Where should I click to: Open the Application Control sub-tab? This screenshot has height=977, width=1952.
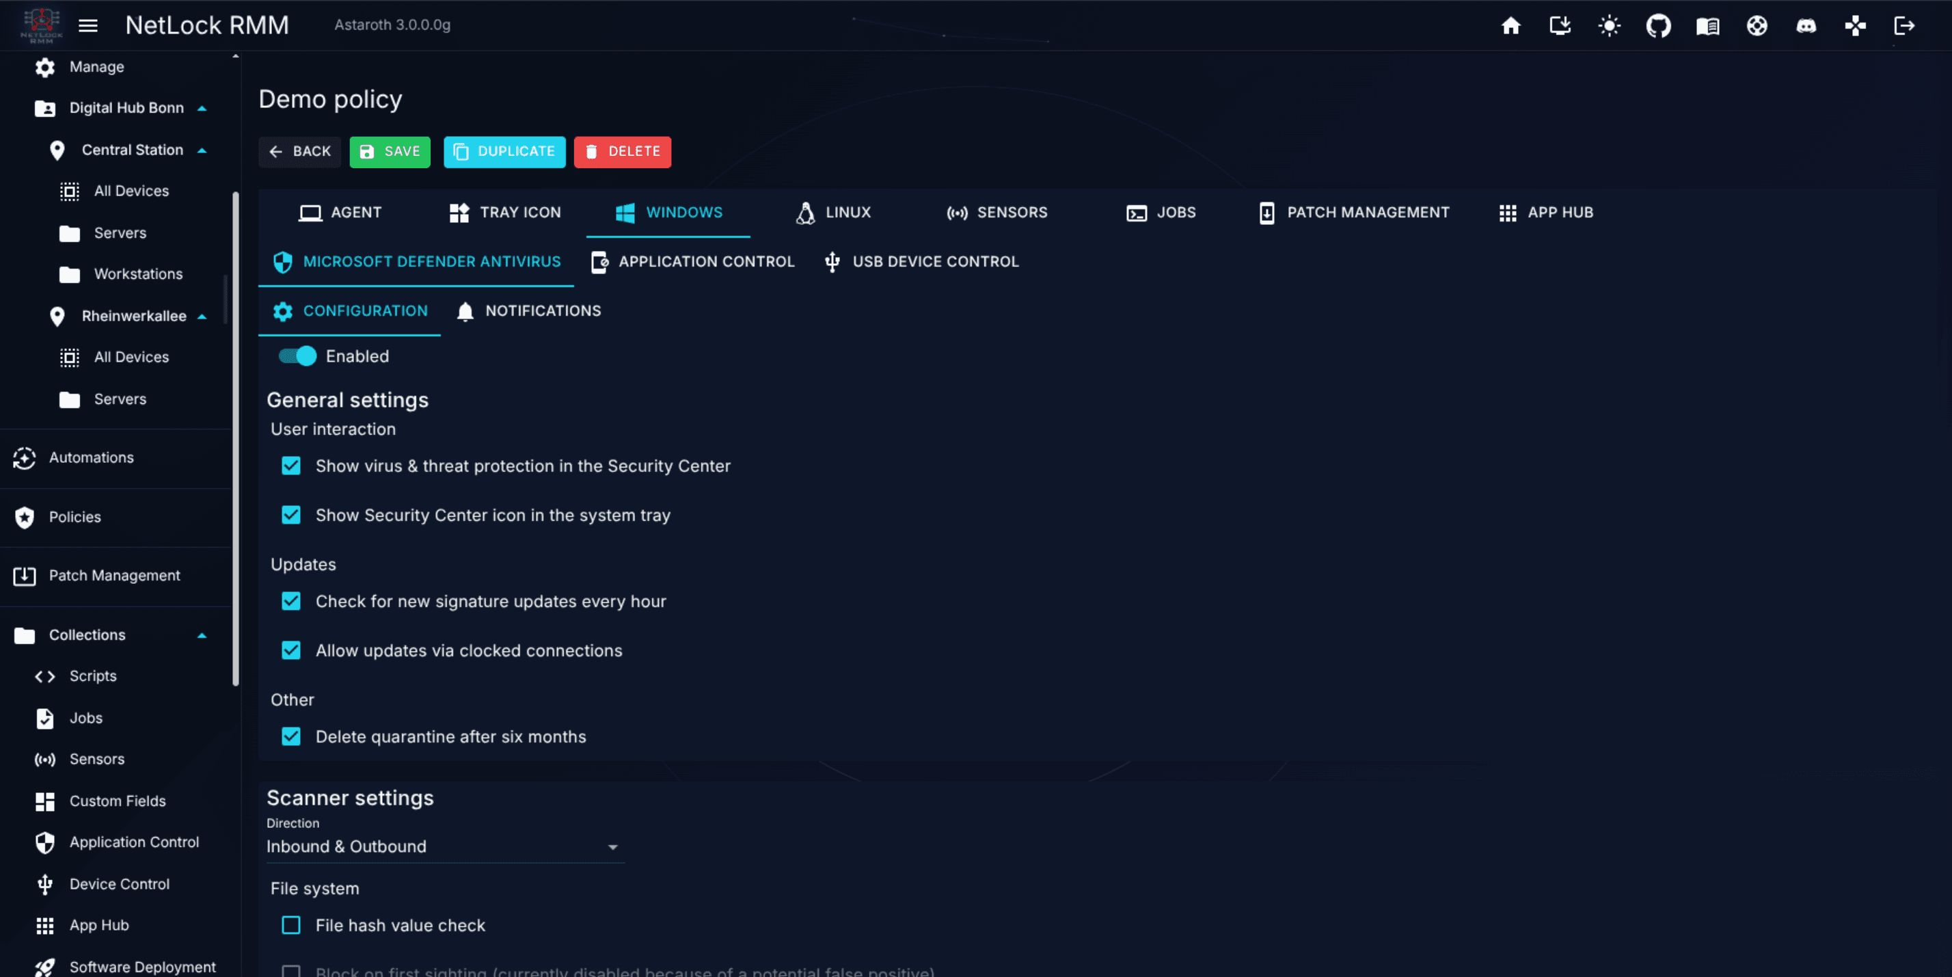coord(692,263)
